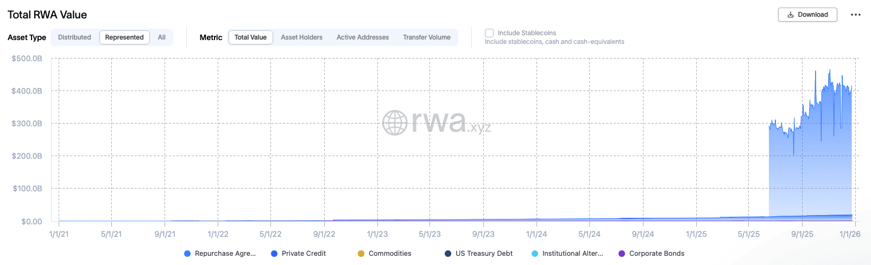Image resolution: width=871 pixels, height=265 pixels.
Task: Click the Commodities legend label
Action: pyautogui.click(x=390, y=254)
